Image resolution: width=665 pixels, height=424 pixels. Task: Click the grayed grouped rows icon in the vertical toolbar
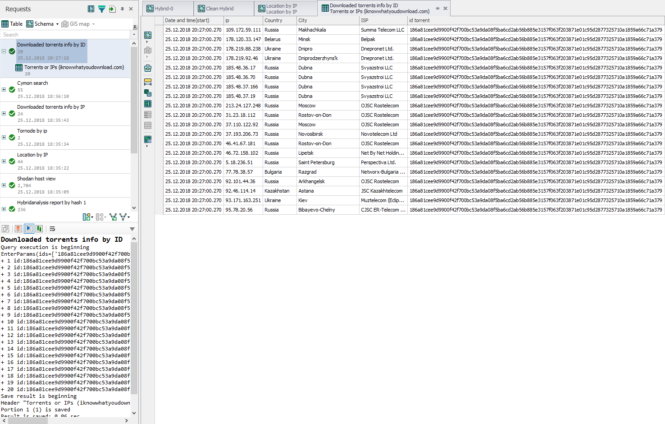(148, 115)
